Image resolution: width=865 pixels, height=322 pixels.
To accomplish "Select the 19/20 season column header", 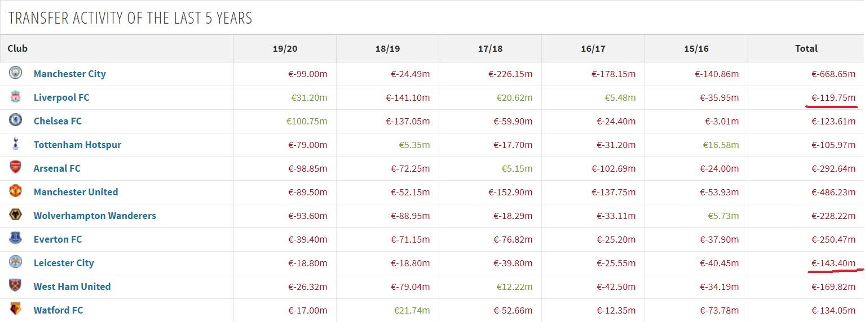I will coord(285,48).
